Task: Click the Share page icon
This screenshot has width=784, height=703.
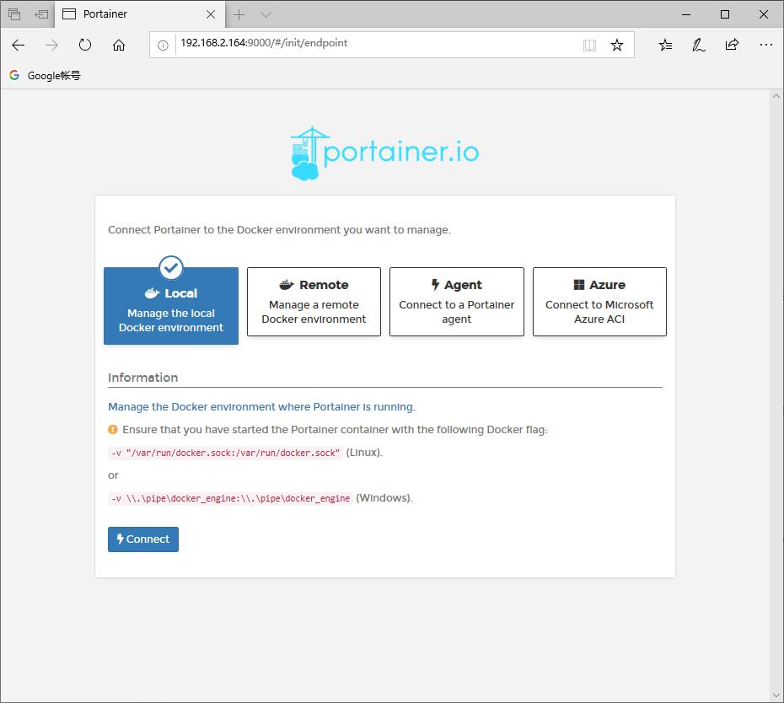Action: coord(732,46)
